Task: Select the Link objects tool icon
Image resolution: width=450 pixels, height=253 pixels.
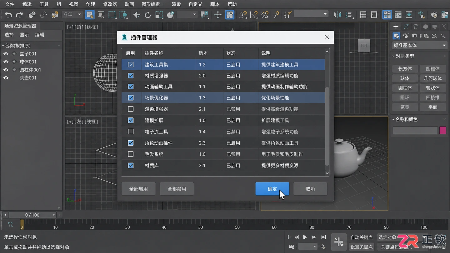Action: (32, 15)
